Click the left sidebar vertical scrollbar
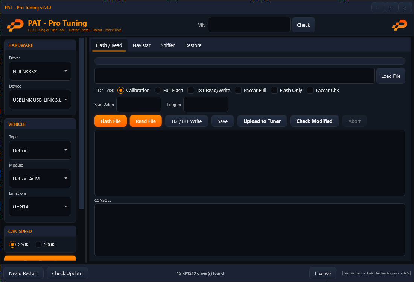This screenshot has height=282, width=414. point(81,123)
